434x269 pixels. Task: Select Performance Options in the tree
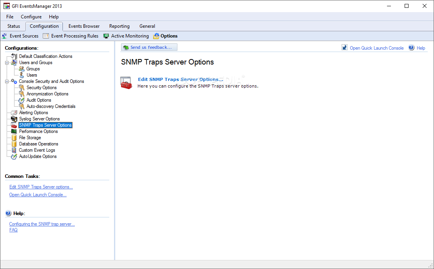[38, 131]
